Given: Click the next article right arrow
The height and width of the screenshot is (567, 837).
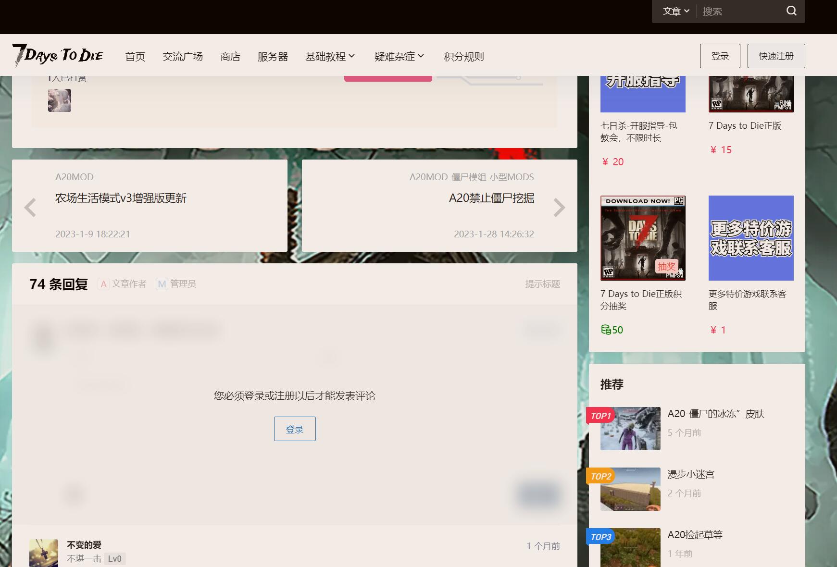Looking at the screenshot, I should click(559, 208).
